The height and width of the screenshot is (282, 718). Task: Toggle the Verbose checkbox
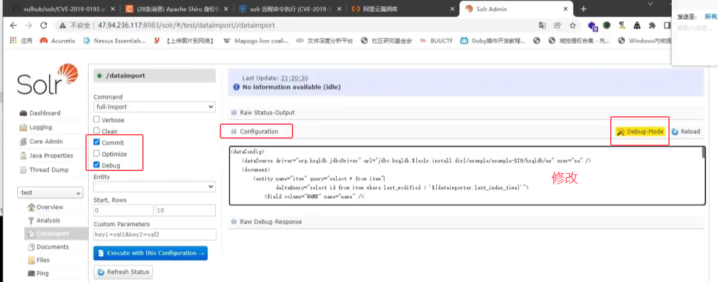[97, 120]
